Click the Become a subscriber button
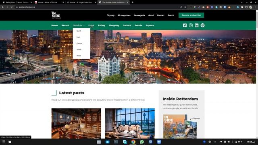Image resolution: width=258 pixels, height=145 pixels. point(191,15)
